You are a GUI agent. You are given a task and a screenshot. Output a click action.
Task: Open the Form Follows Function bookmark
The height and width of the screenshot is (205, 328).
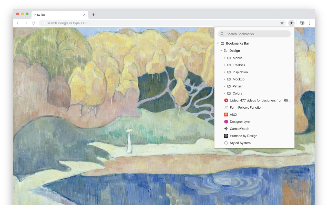click(246, 107)
